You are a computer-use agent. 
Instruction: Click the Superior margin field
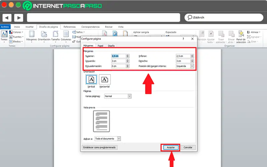[119, 56]
